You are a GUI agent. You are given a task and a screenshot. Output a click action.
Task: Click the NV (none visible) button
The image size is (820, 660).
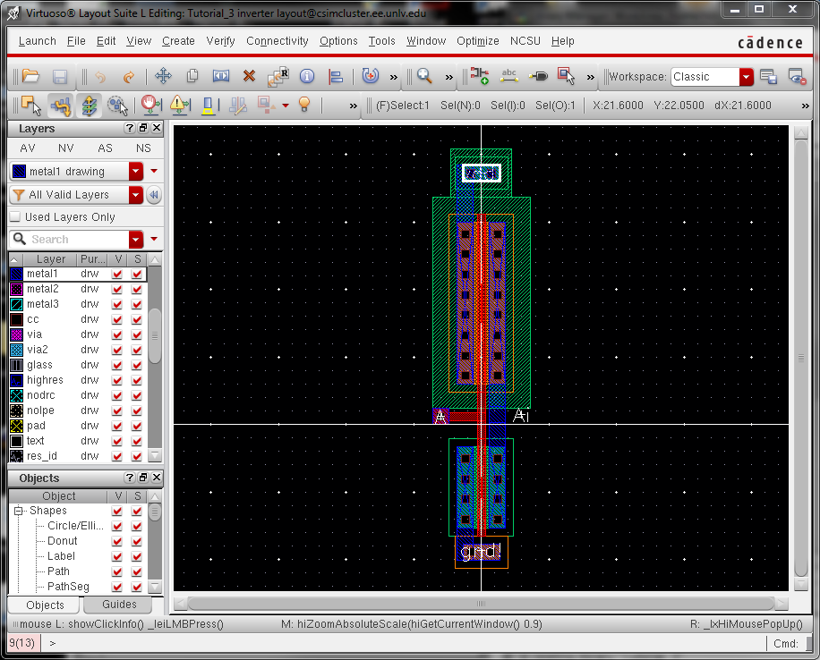tap(66, 148)
